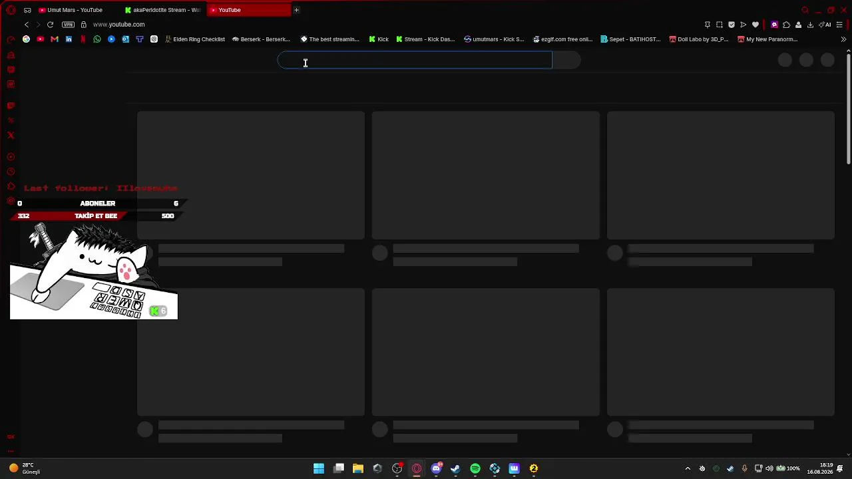Show hidden tray icons chevron

click(688, 468)
